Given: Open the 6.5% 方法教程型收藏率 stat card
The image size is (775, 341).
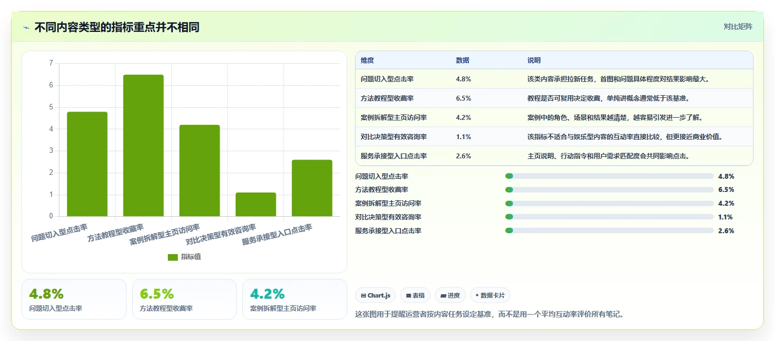Looking at the screenshot, I should 184,299.
